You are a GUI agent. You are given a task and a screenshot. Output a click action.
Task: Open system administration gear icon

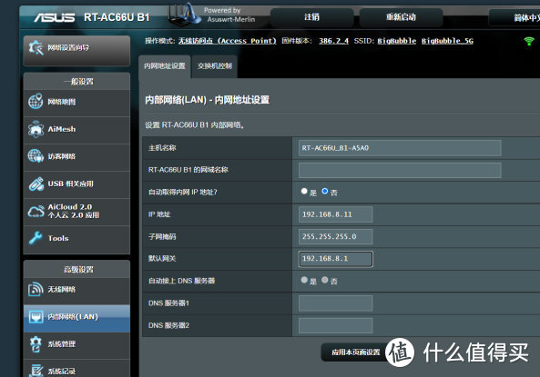coord(36,344)
